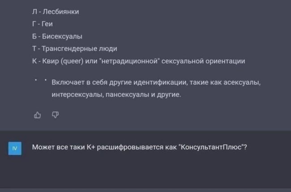Click the thumbs down icon

(x=55, y=115)
